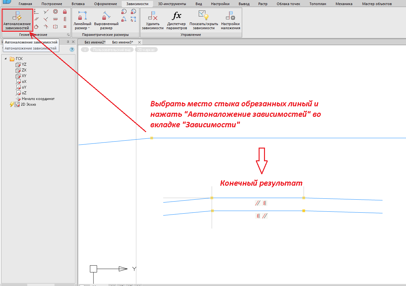The width and height of the screenshot is (406, 286).
Task: Toggle the 2D-каркас visual style pill
Action: pos(146,50)
